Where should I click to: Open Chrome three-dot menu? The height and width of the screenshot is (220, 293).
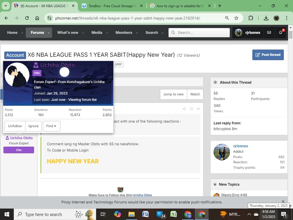287,18
